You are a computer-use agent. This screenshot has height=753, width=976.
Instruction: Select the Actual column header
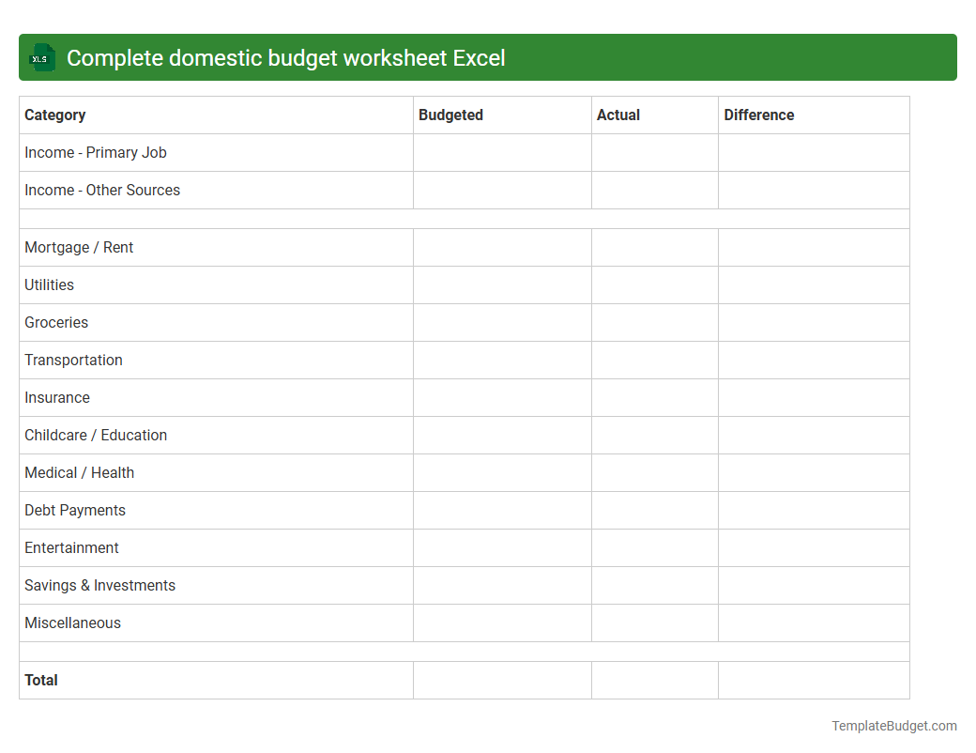pos(618,115)
